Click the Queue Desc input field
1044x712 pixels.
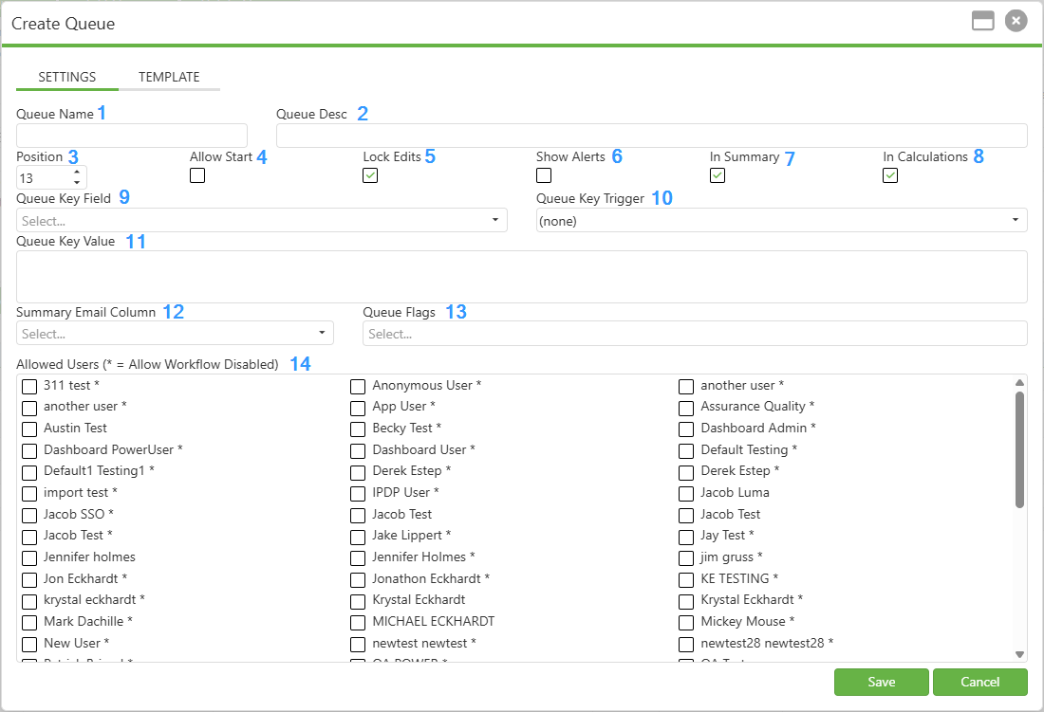[x=652, y=136]
